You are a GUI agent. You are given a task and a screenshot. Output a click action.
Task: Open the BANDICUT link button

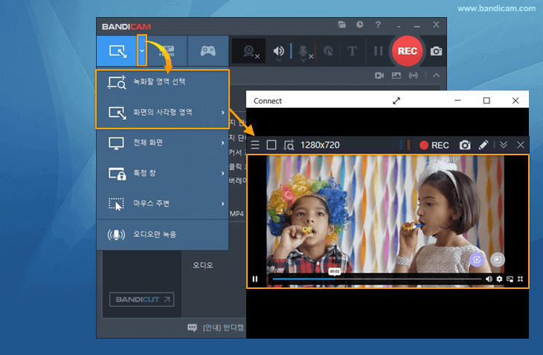[142, 300]
